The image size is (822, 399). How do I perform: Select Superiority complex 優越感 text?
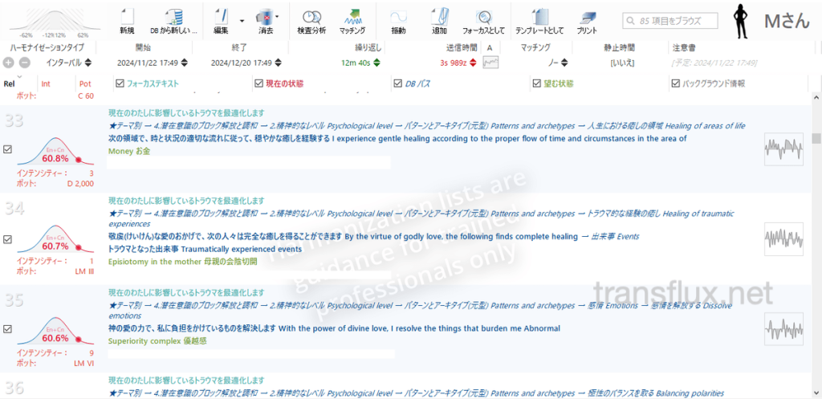pyautogui.click(x=157, y=341)
